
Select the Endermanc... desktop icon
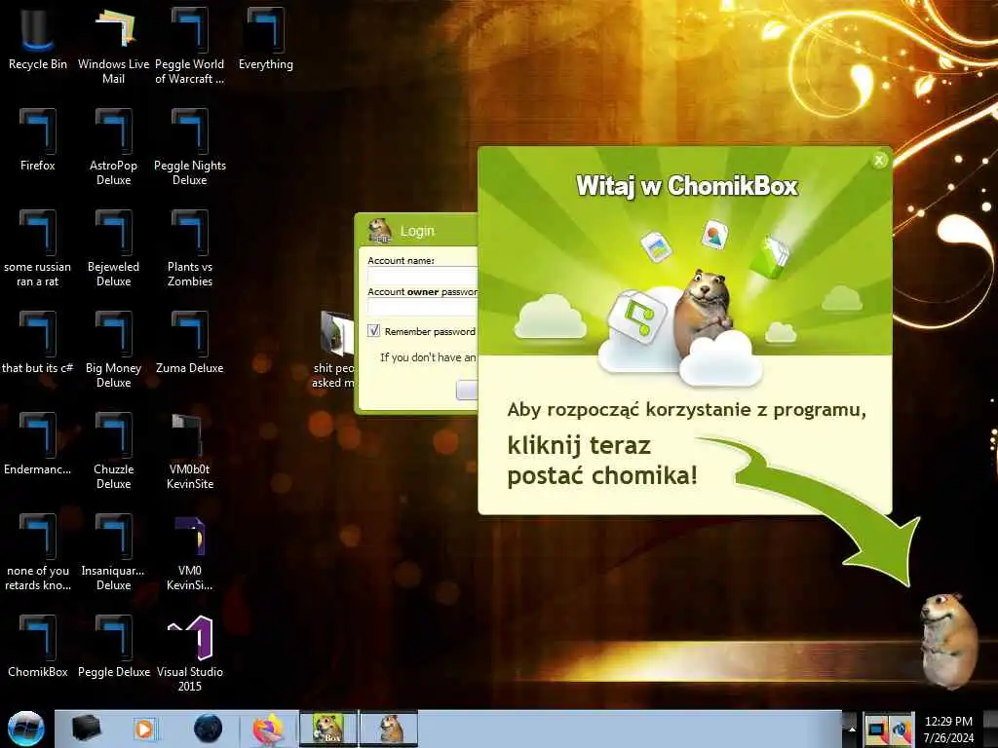(38, 444)
